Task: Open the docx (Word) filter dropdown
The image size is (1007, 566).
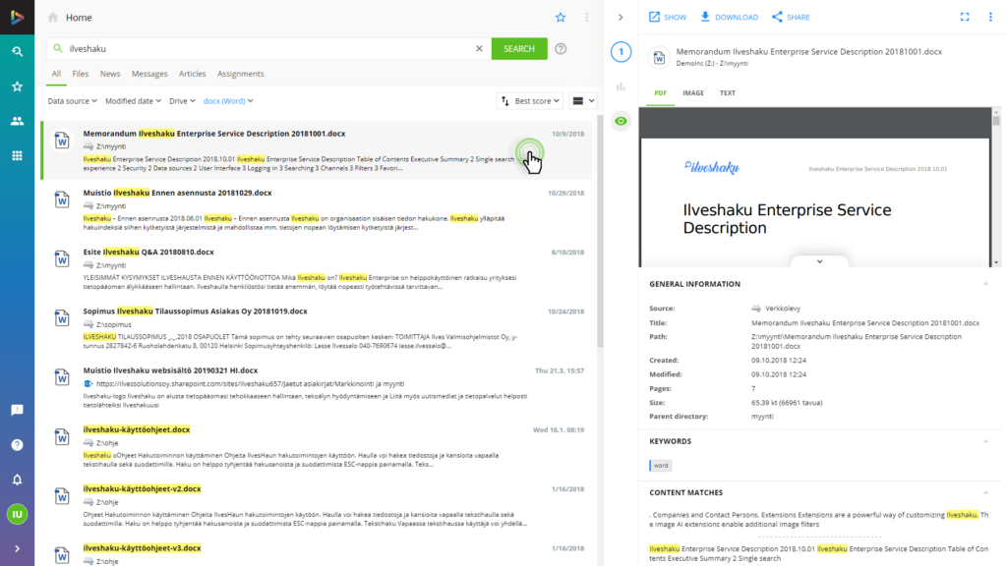Action: 228,101
